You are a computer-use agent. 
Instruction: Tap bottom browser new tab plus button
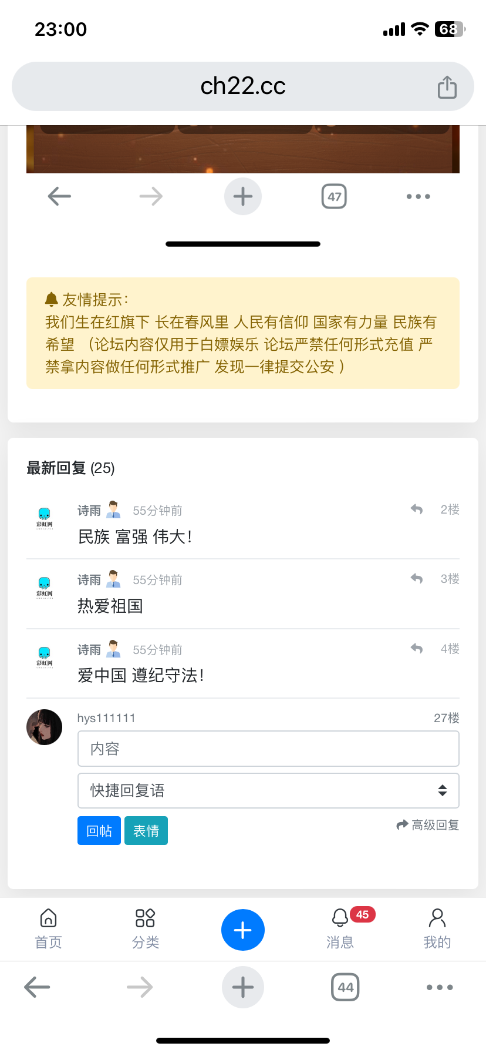tap(243, 987)
